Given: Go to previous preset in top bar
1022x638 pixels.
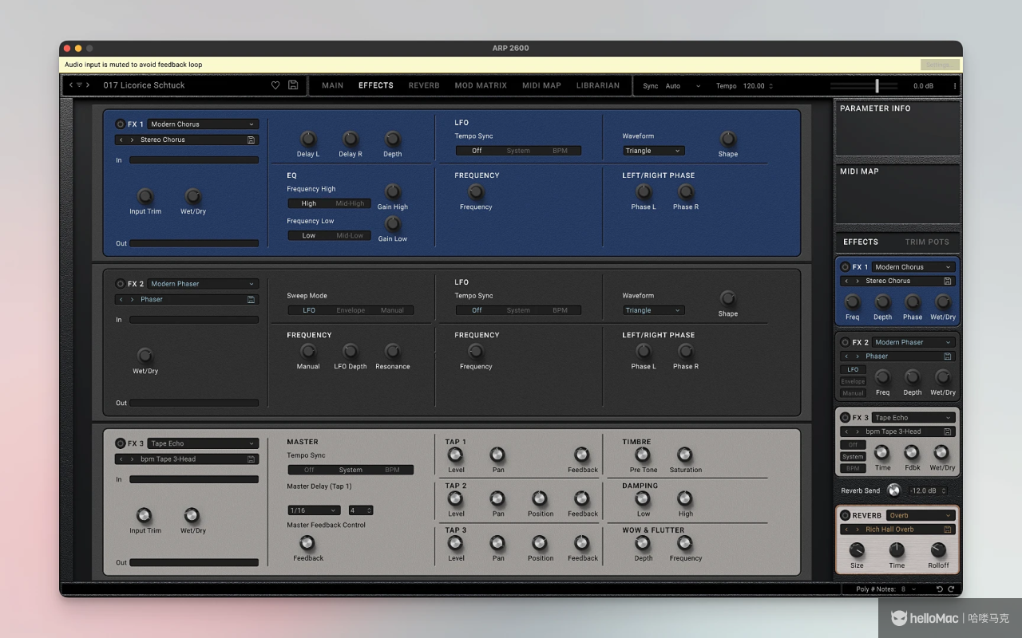Looking at the screenshot, I should pyautogui.click(x=71, y=85).
